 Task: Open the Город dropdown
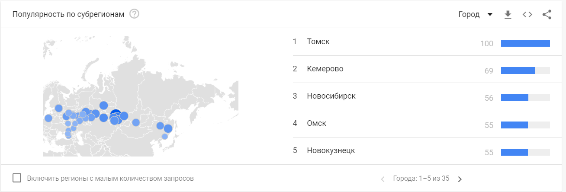469,15
